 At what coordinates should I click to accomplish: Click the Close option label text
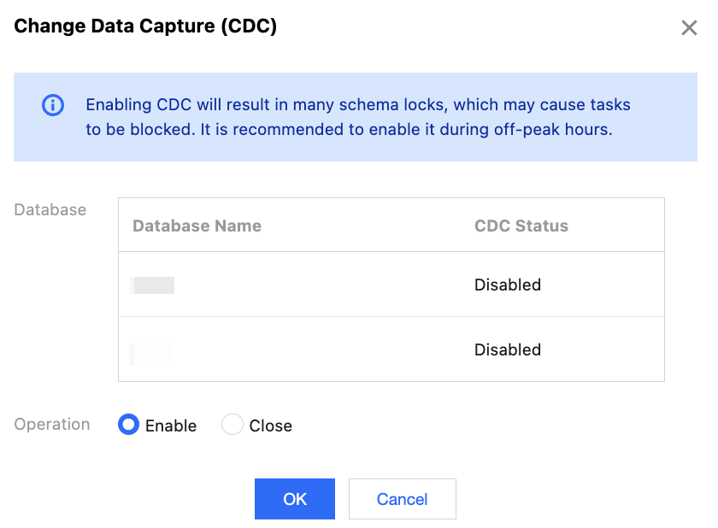pos(270,425)
